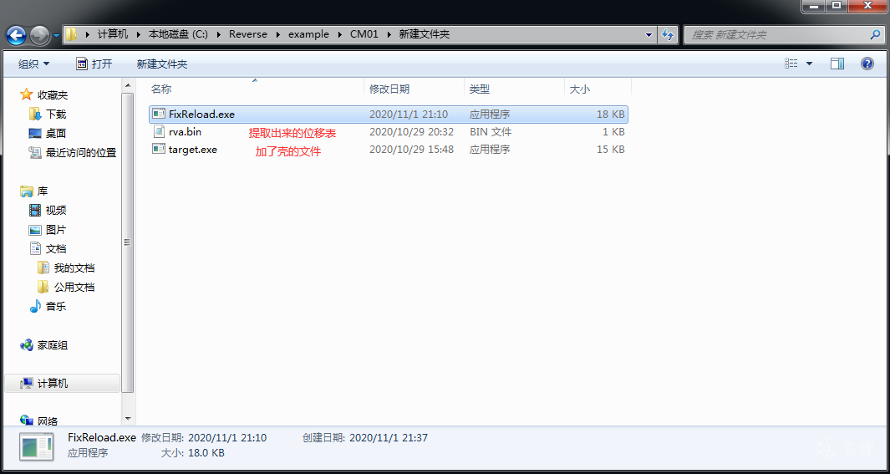The height and width of the screenshot is (474, 890).
Task: Click the blue help question icon
Action: [867, 64]
